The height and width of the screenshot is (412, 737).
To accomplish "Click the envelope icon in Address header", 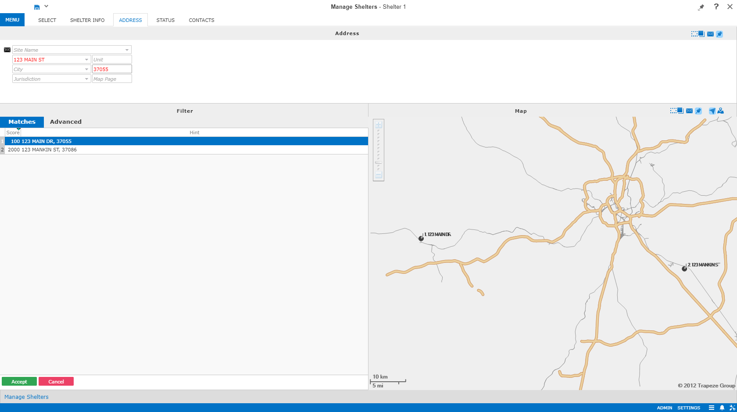I will click(710, 34).
